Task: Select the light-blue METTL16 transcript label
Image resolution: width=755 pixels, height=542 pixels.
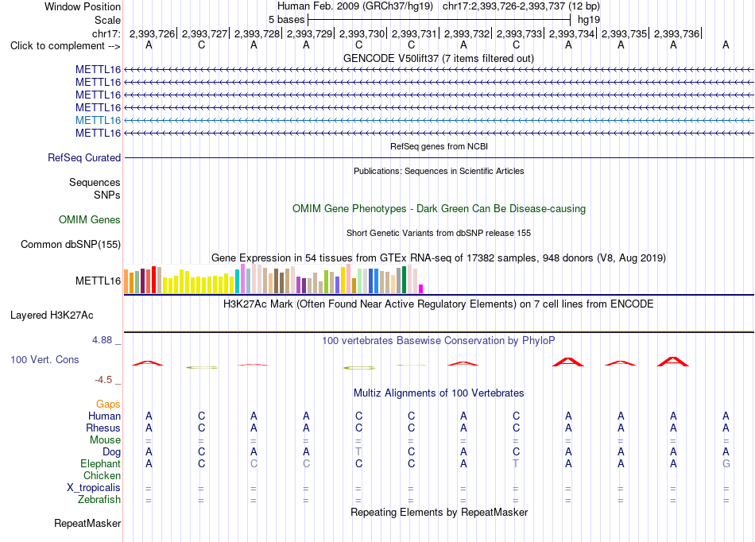Action: point(98,120)
